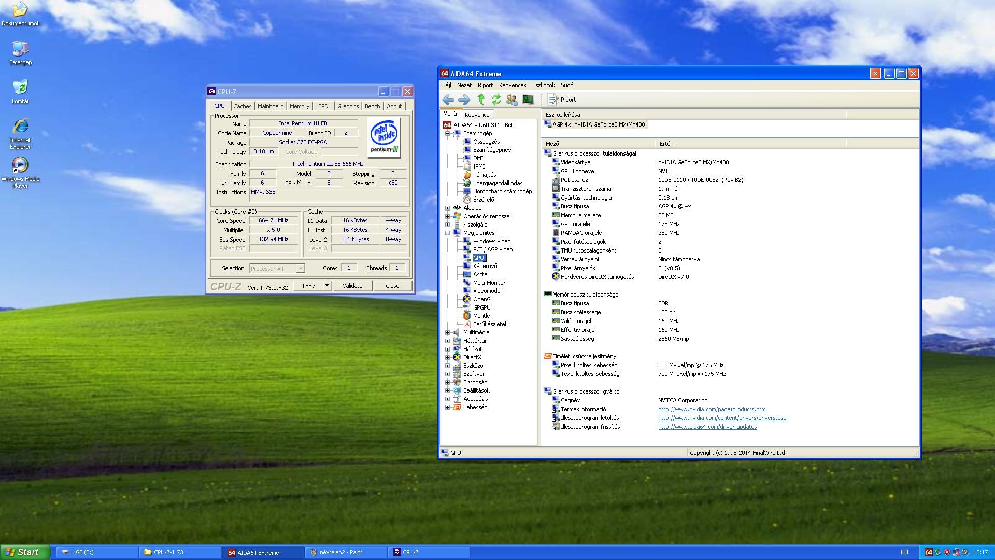
Task: Click the green up-level arrow
Action: pyautogui.click(x=481, y=100)
